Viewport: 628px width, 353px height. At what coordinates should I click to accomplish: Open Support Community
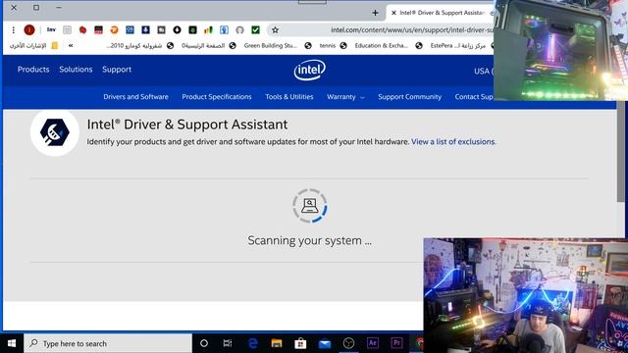(410, 97)
